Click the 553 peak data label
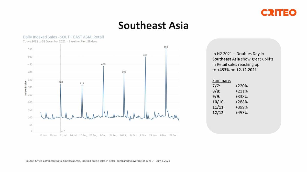The height and width of the screenshot is (172, 307). tap(166, 47)
